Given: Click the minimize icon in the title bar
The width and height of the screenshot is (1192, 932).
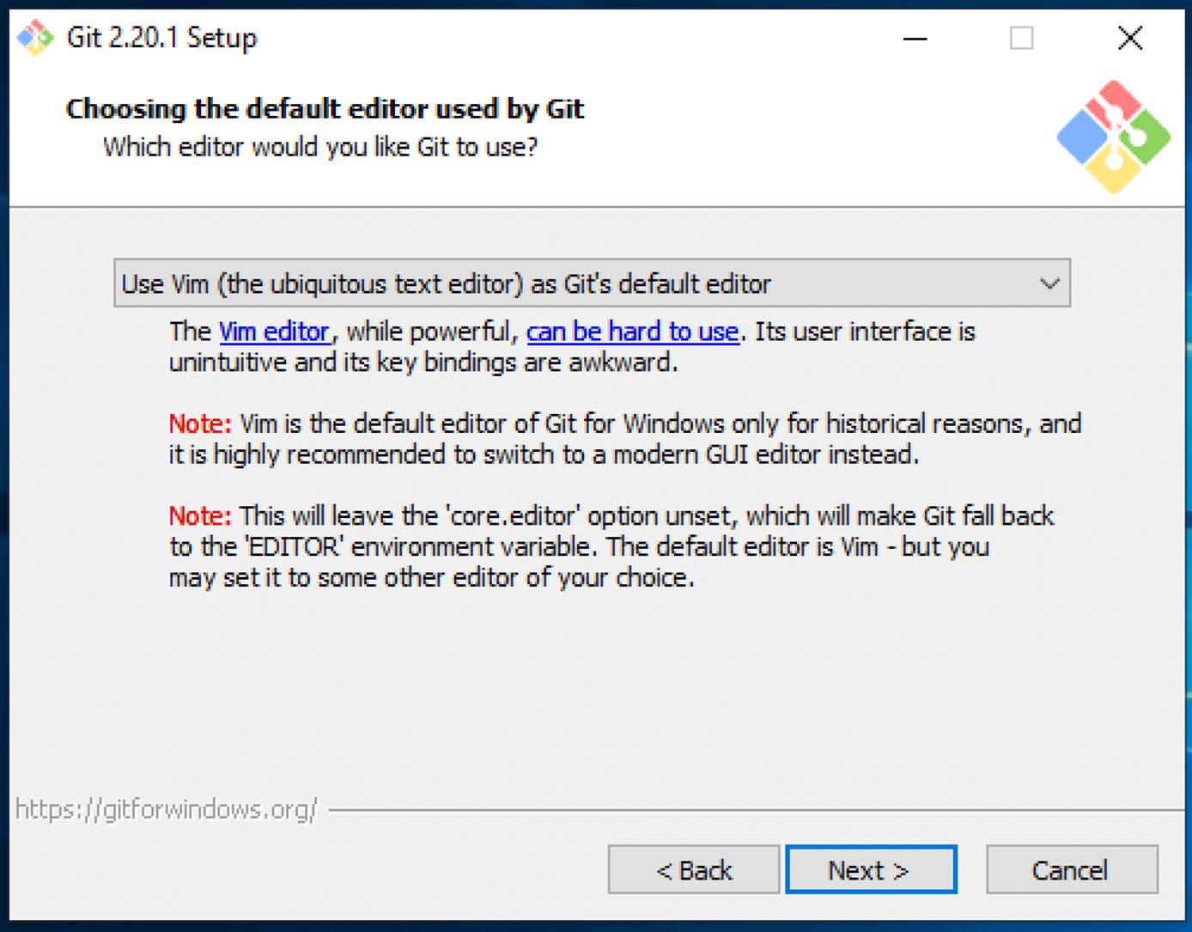Looking at the screenshot, I should [914, 39].
